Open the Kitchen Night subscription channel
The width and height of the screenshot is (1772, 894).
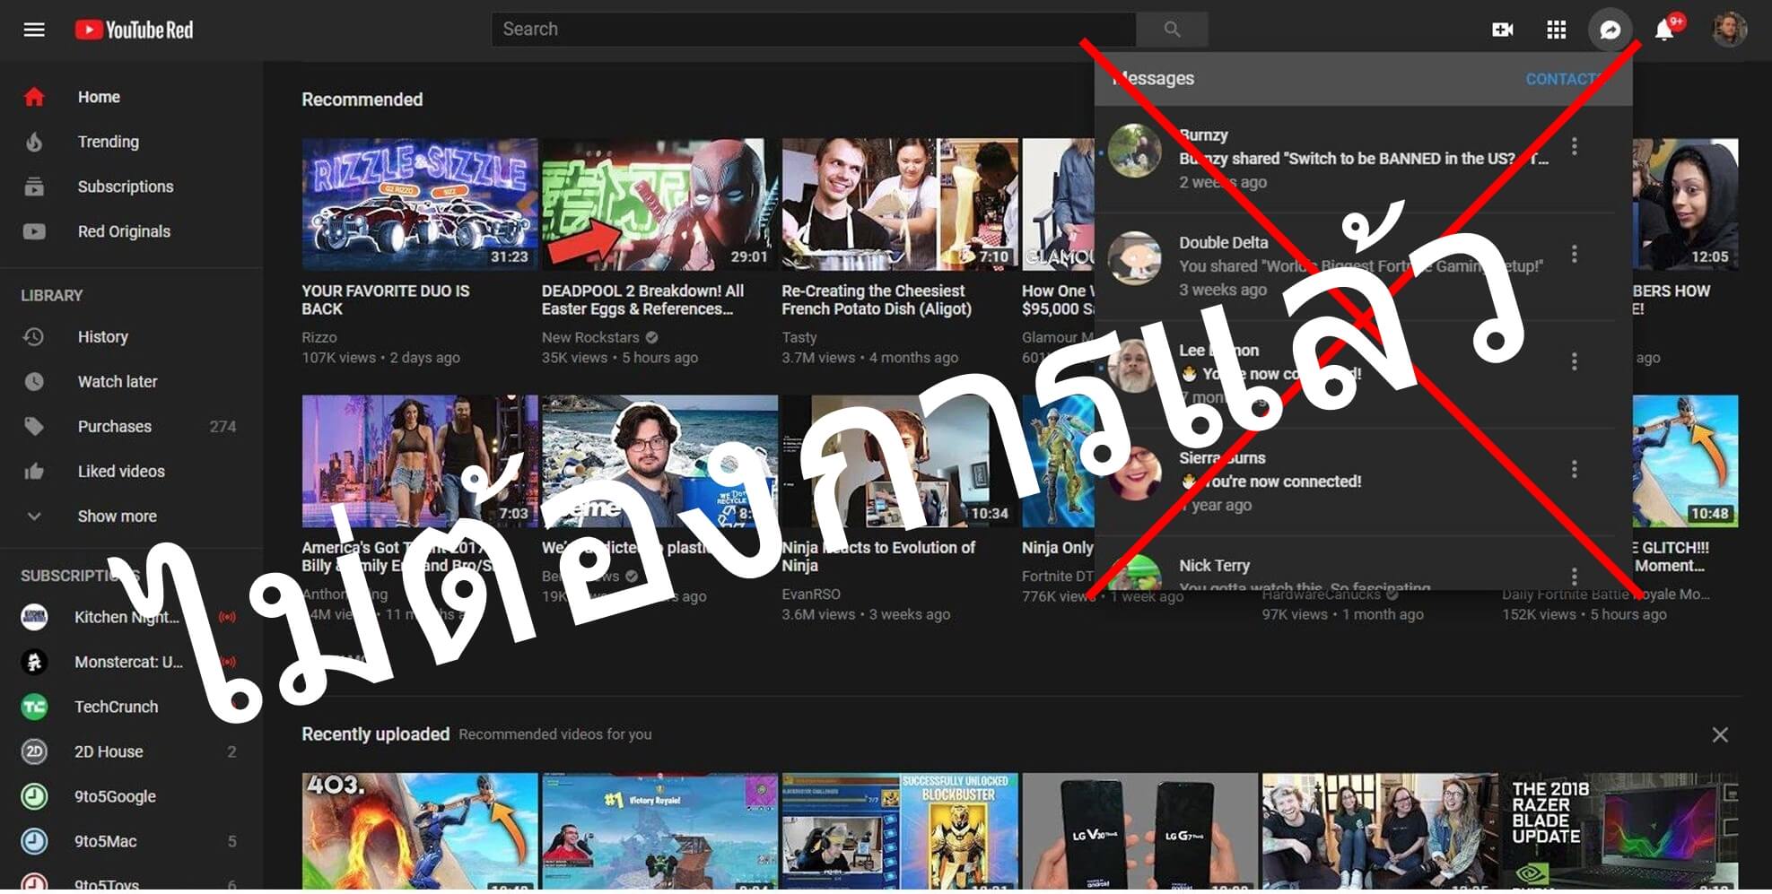click(131, 617)
